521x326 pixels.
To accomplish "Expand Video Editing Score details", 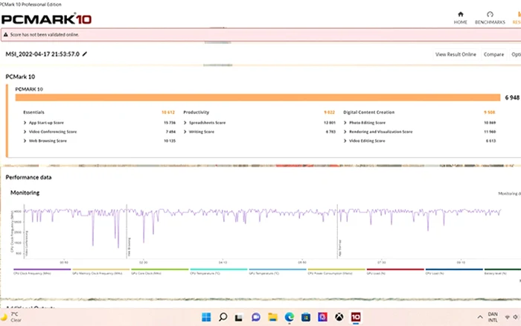I will coord(345,141).
